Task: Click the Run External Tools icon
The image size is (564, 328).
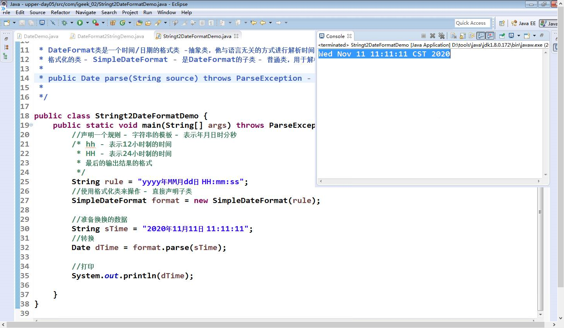Action: 96,23
